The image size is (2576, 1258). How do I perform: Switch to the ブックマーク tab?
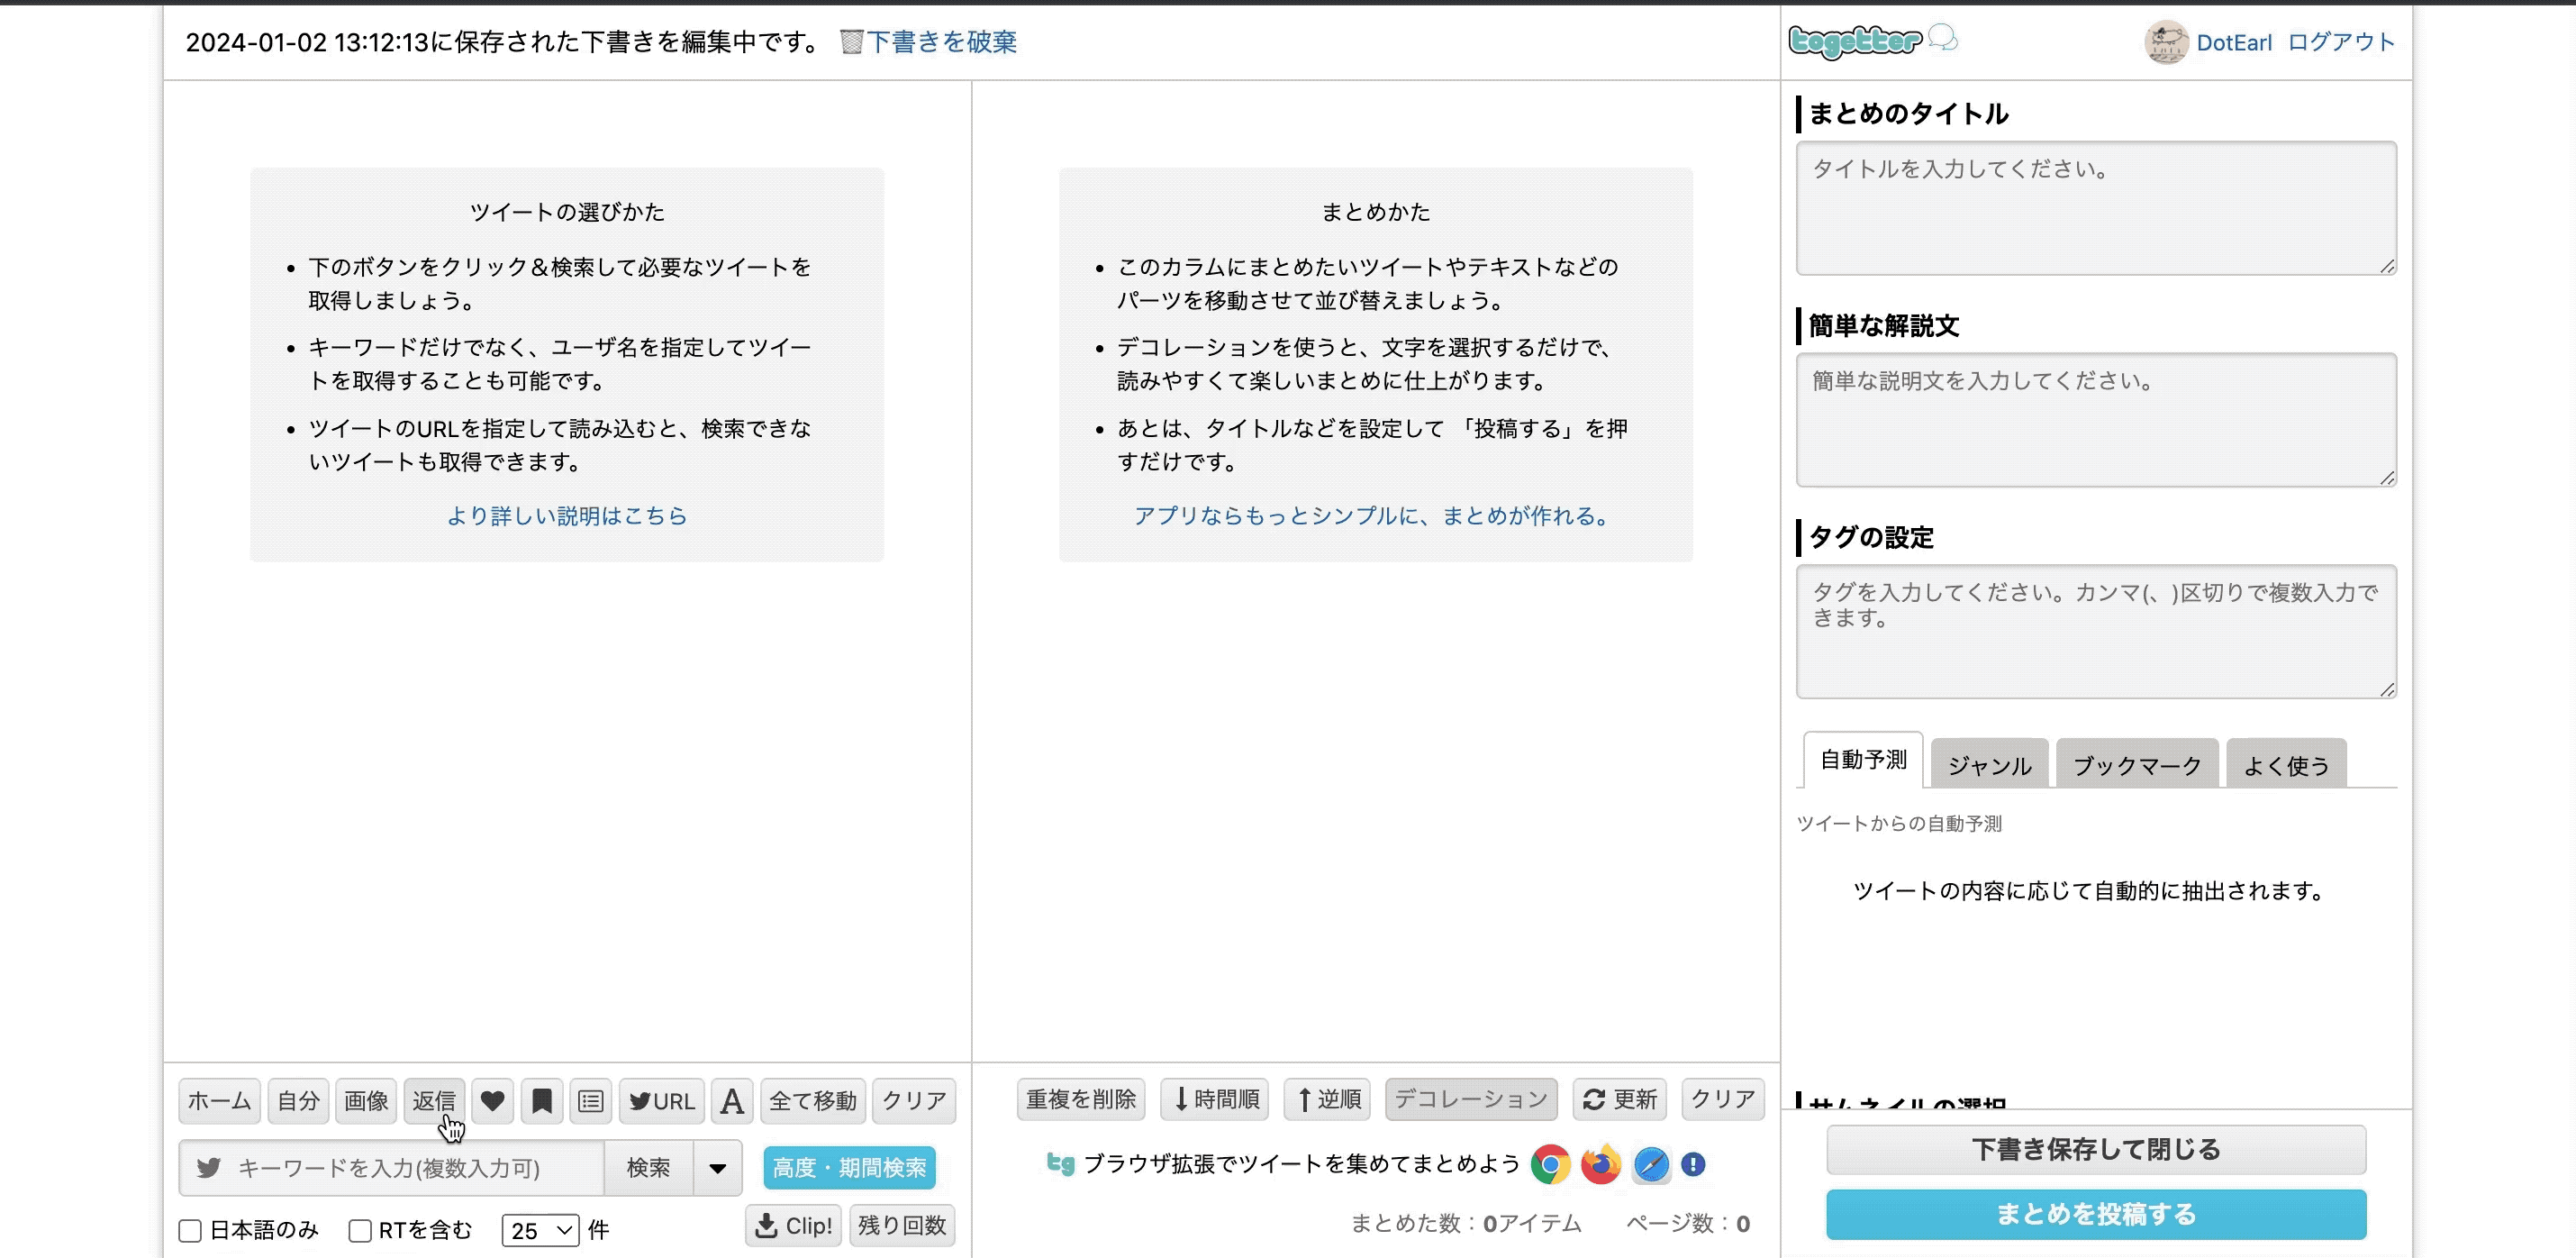point(2136,766)
